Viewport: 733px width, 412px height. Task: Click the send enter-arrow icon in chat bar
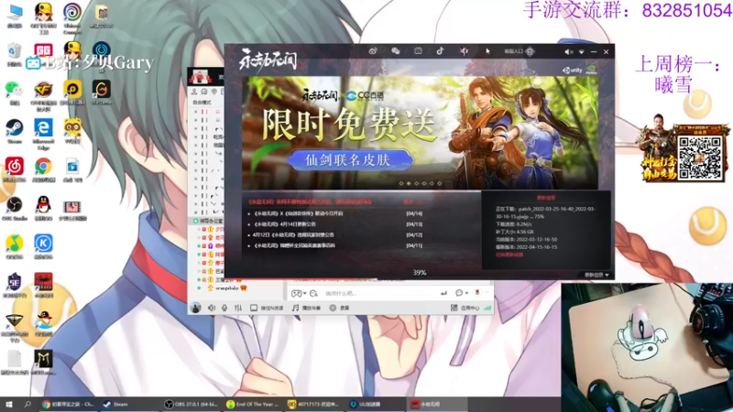point(443,293)
